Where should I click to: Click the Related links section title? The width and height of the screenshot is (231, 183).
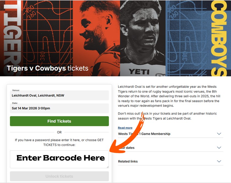(128, 161)
